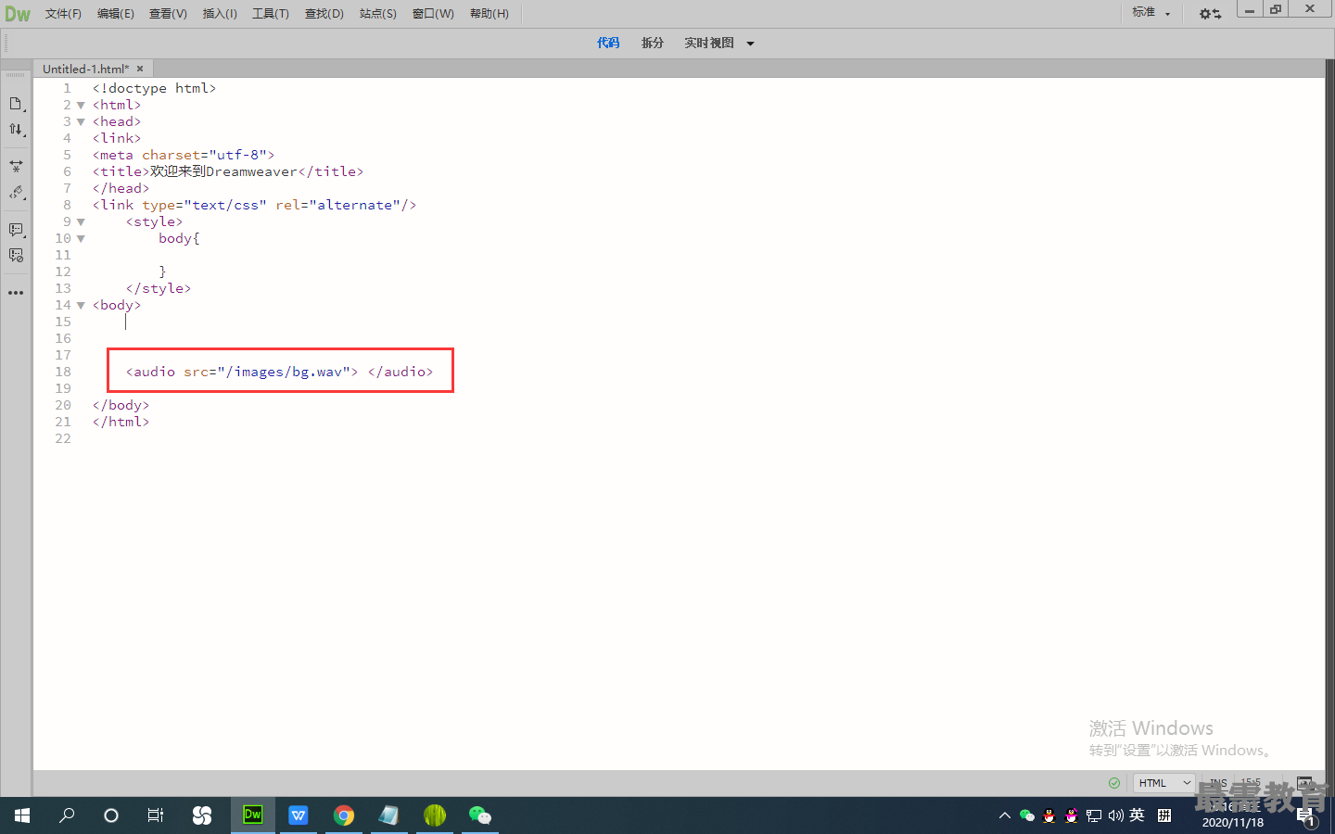The image size is (1335, 834).
Task: Open 文件(F) menu
Action: point(63,14)
